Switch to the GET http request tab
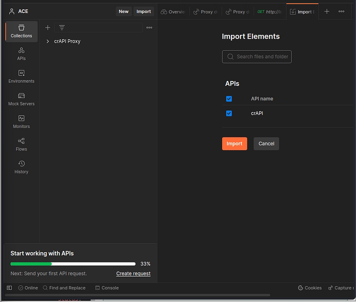 [269, 12]
